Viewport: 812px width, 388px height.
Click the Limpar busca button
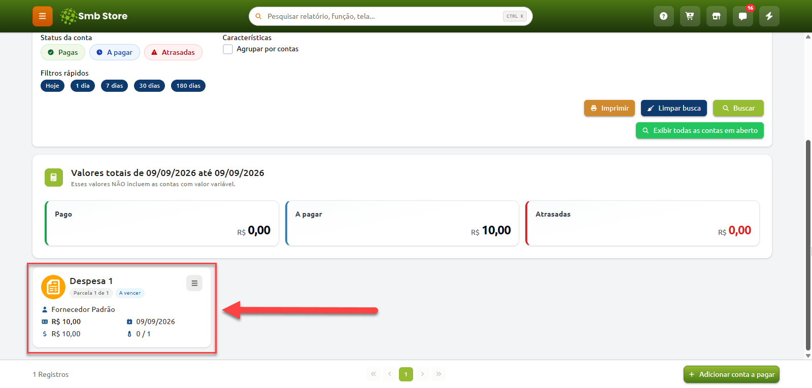(x=674, y=108)
